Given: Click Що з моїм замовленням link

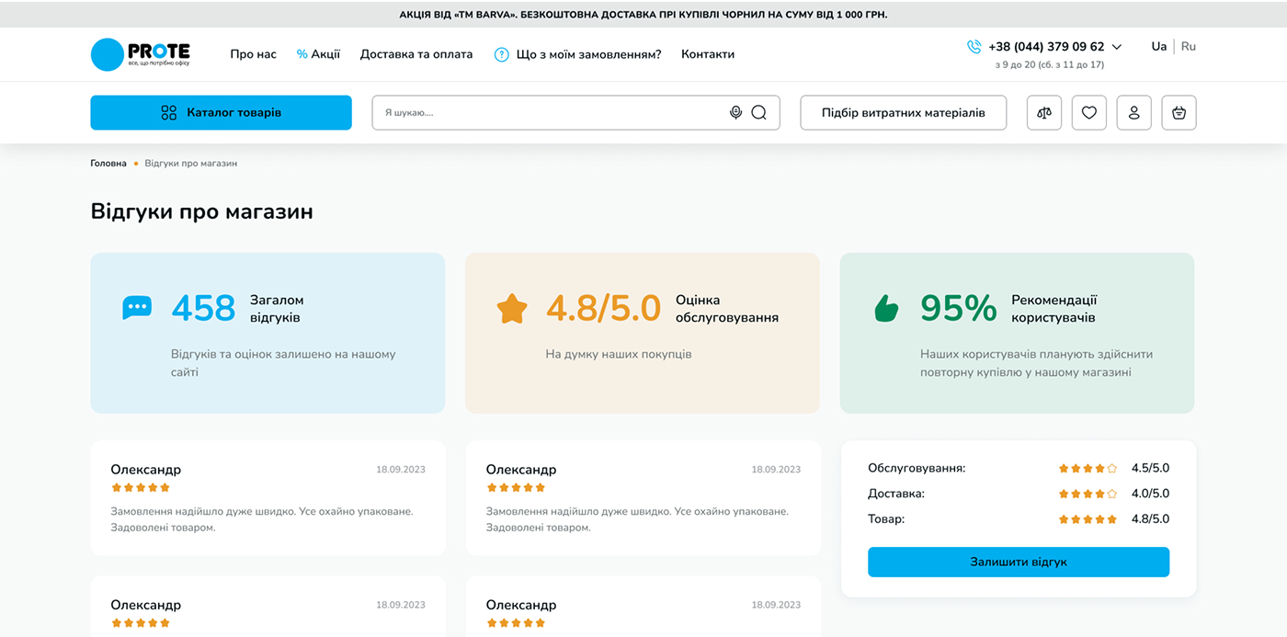Looking at the screenshot, I should pos(588,54).
